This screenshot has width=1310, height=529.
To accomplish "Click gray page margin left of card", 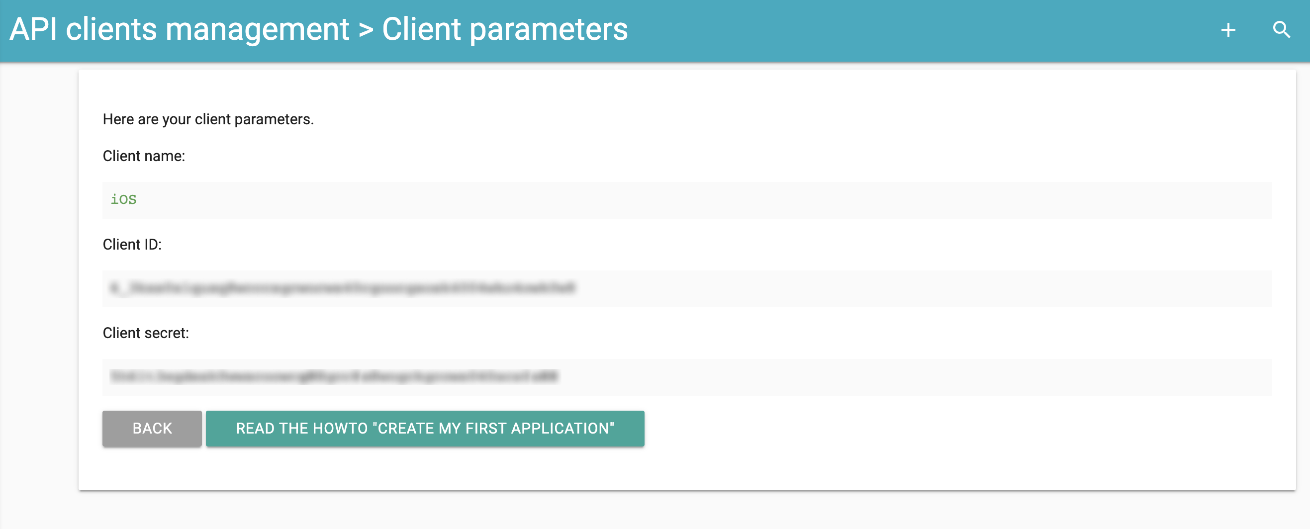I will (x=39, y=279).
